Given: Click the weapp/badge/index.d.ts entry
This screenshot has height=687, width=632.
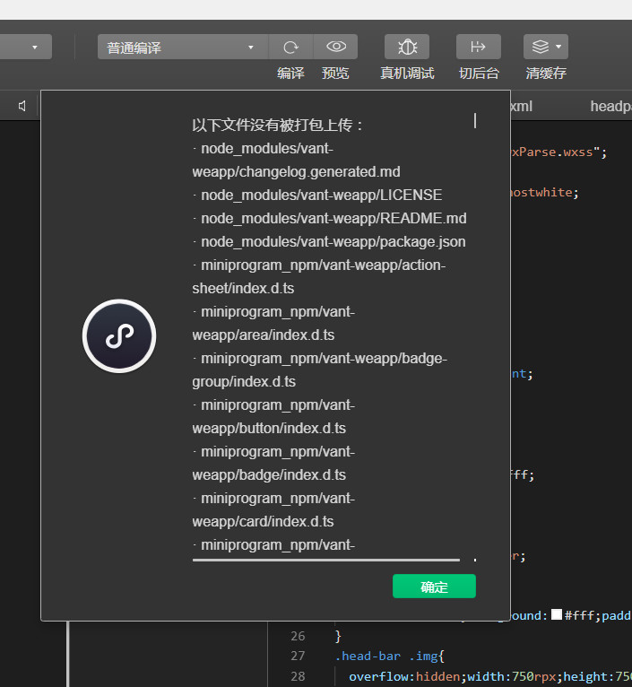Looking at the screenshot, I should (273, 463).
